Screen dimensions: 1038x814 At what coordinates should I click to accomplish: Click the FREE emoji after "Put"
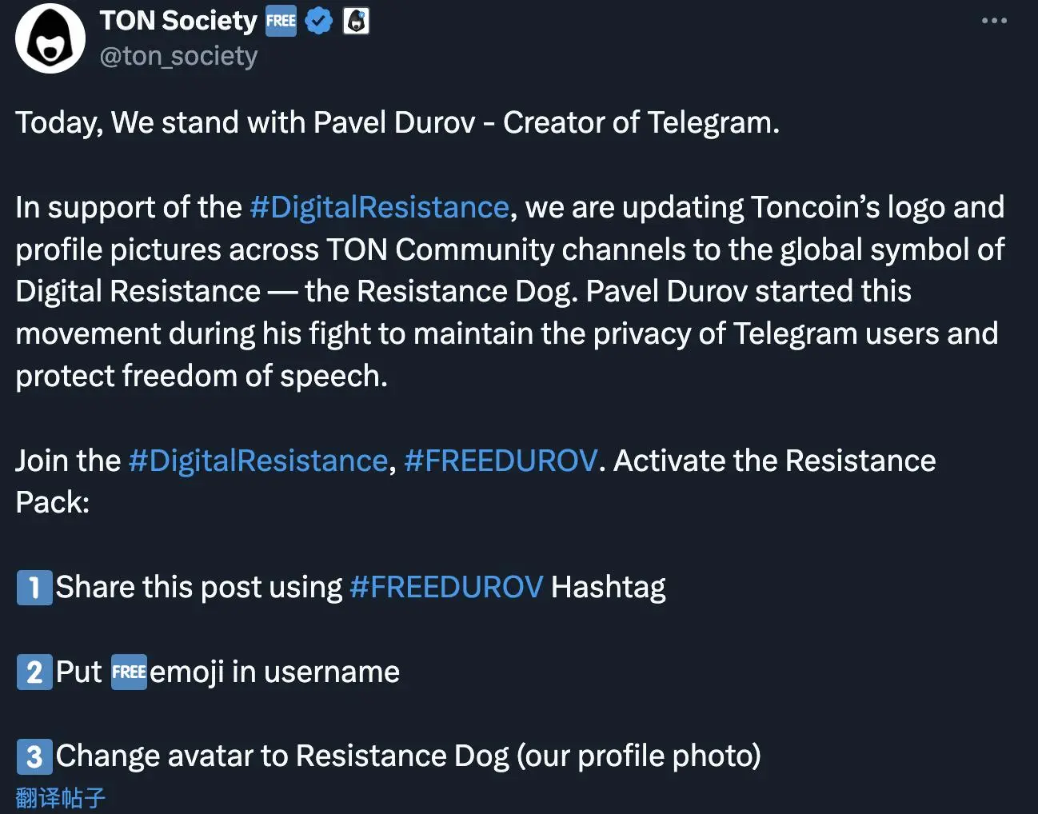(129, 672)
